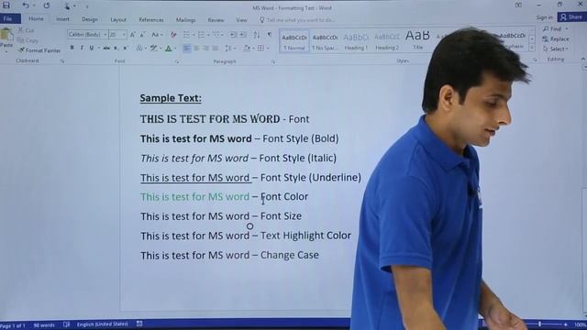
Task: Switch to the Design tab
Action: click(90, 19)
